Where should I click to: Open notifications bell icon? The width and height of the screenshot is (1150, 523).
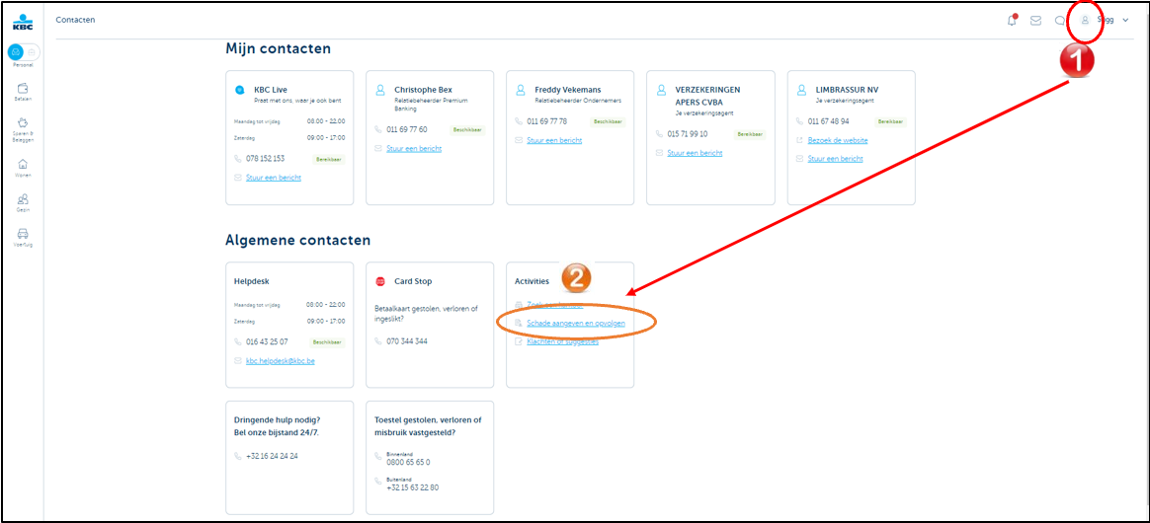[1012, 20]
